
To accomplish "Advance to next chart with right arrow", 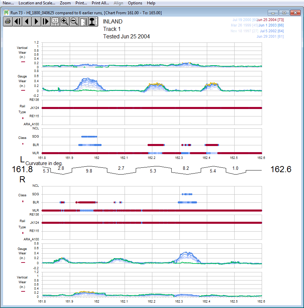I will (37, 21).
